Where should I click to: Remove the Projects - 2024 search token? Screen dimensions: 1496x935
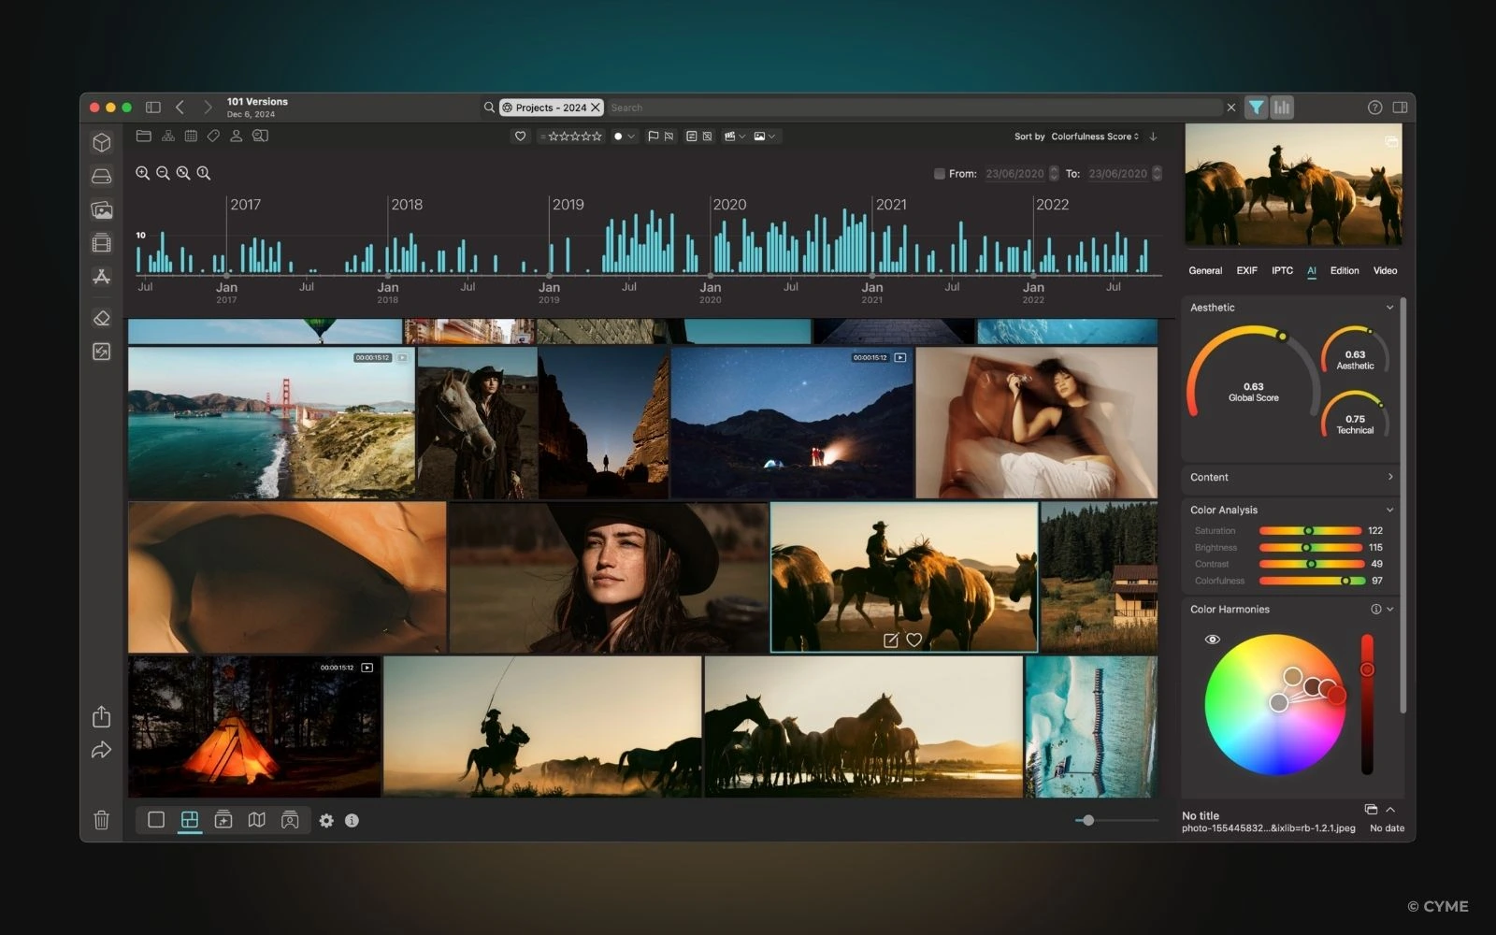[x=596, y=108]
